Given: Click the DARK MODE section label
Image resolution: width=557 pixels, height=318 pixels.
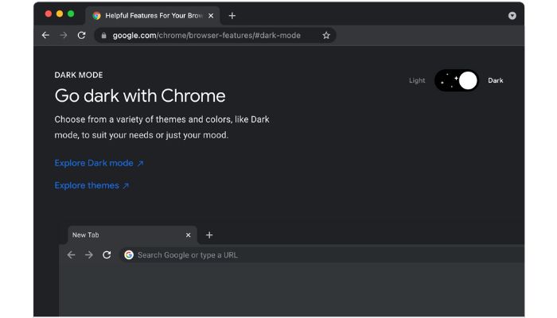Looking at the screenshot, I should [x=79, y=75].
